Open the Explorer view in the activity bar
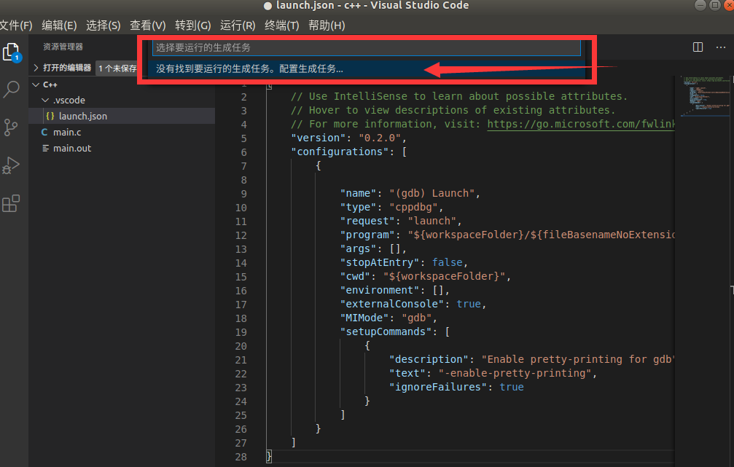 coord(11,52)
